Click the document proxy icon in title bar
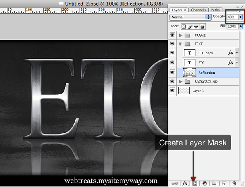245x187 pixels. [x=61, y=4]
